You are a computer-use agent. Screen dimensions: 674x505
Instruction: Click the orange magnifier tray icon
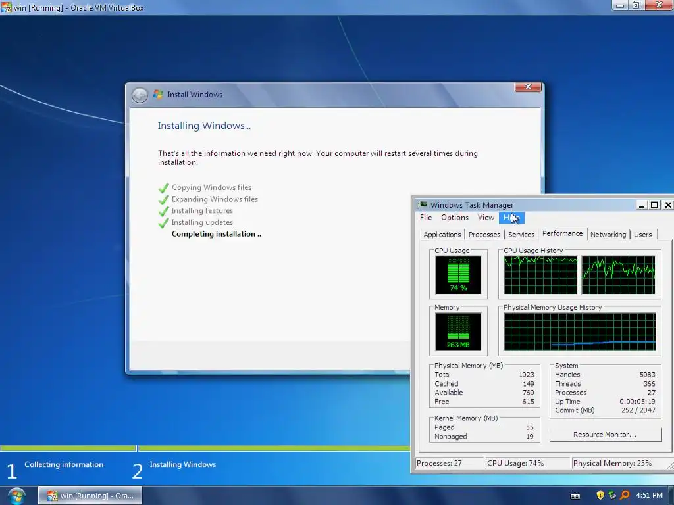click(x=625, y=495)
